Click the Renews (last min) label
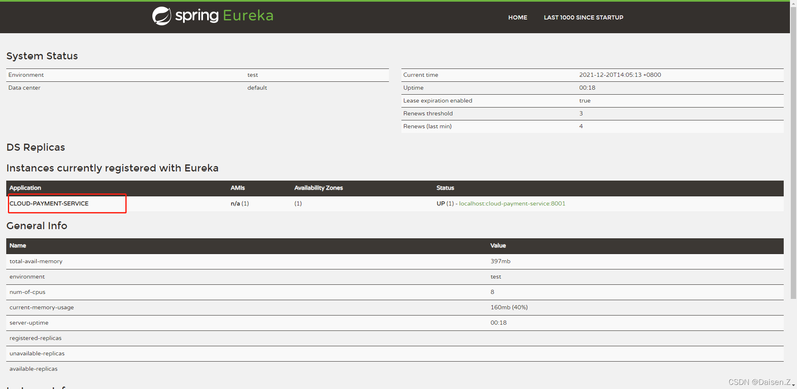Screen dimensions: 797x389 tap(427, 126)
